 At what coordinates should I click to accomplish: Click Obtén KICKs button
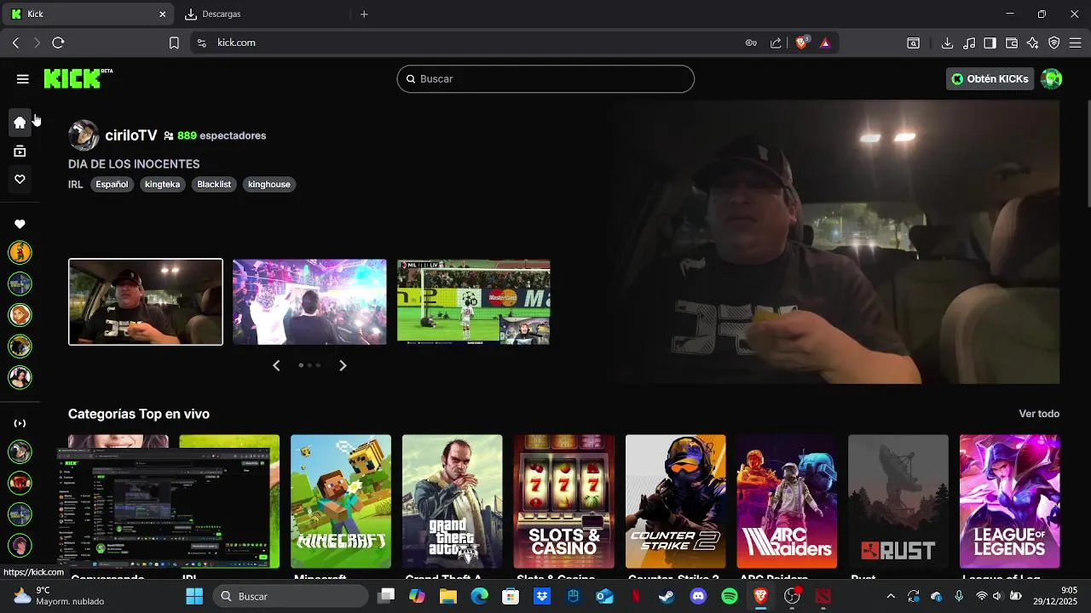[990, 79]
